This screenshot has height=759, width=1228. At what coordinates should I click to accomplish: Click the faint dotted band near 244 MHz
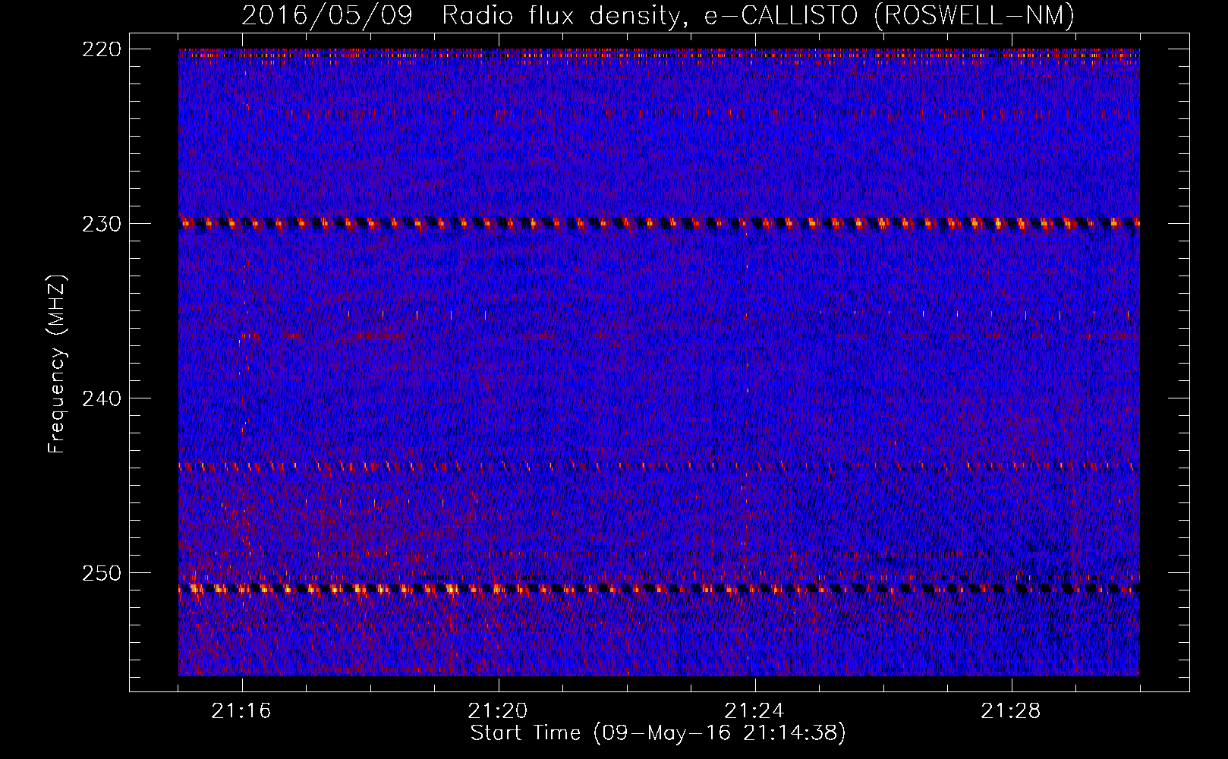659,466
